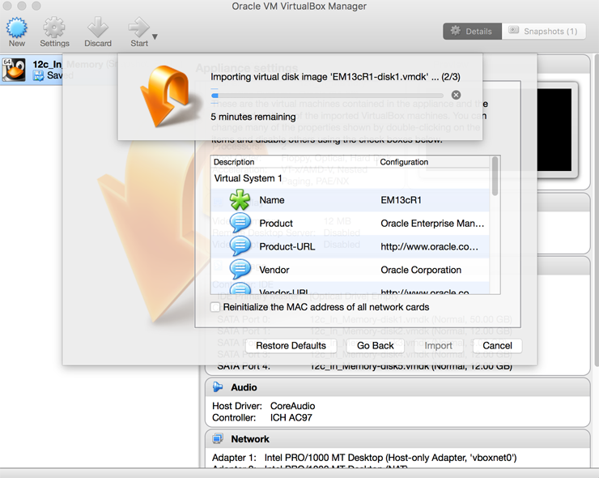This screenshot has height=478, width=599.
Task: Click the Host Driver CoreAudio text
Action: [x=264, y=406]
